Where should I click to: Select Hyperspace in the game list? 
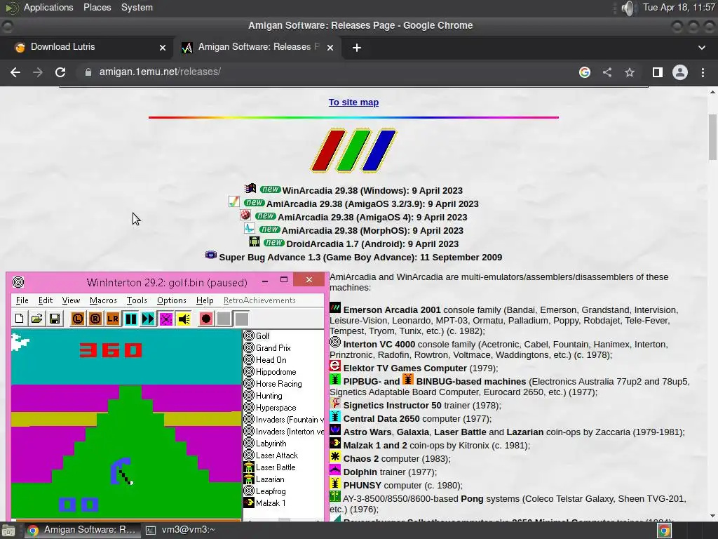tap(276, 408)
